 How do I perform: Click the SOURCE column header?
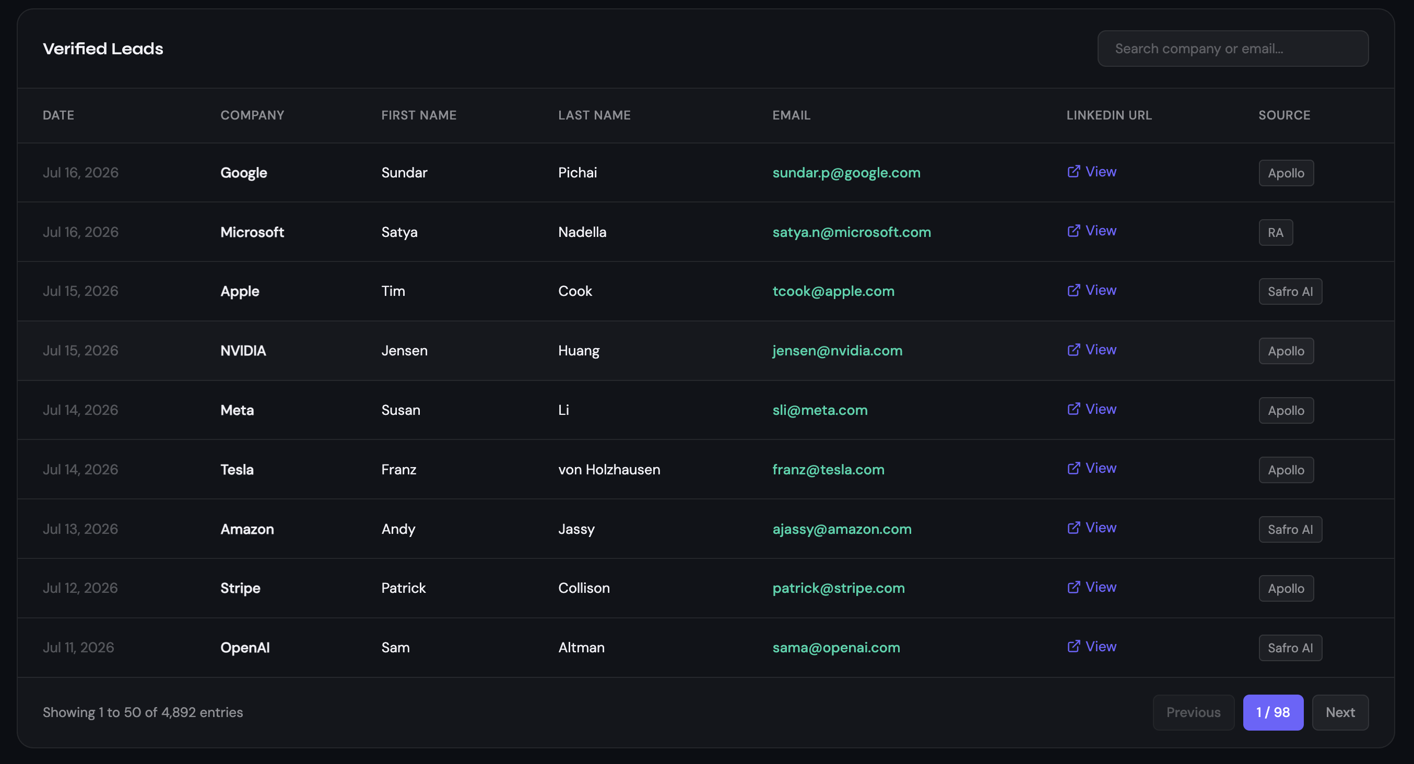pyautogui.click(x=1284, y=115)
